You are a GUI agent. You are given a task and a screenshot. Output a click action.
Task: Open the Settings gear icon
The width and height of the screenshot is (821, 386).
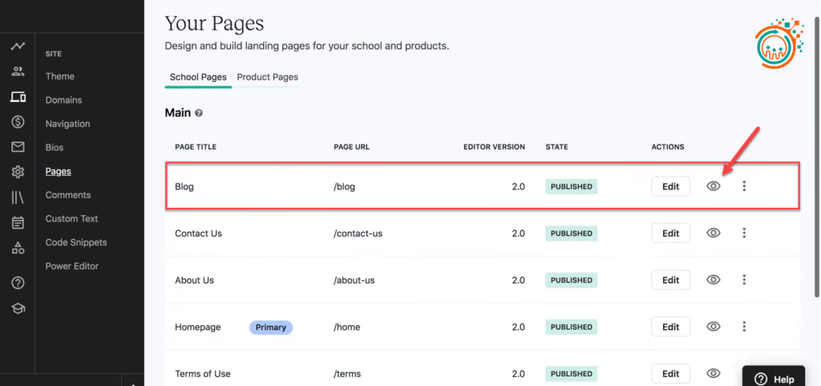pos(18,172)
